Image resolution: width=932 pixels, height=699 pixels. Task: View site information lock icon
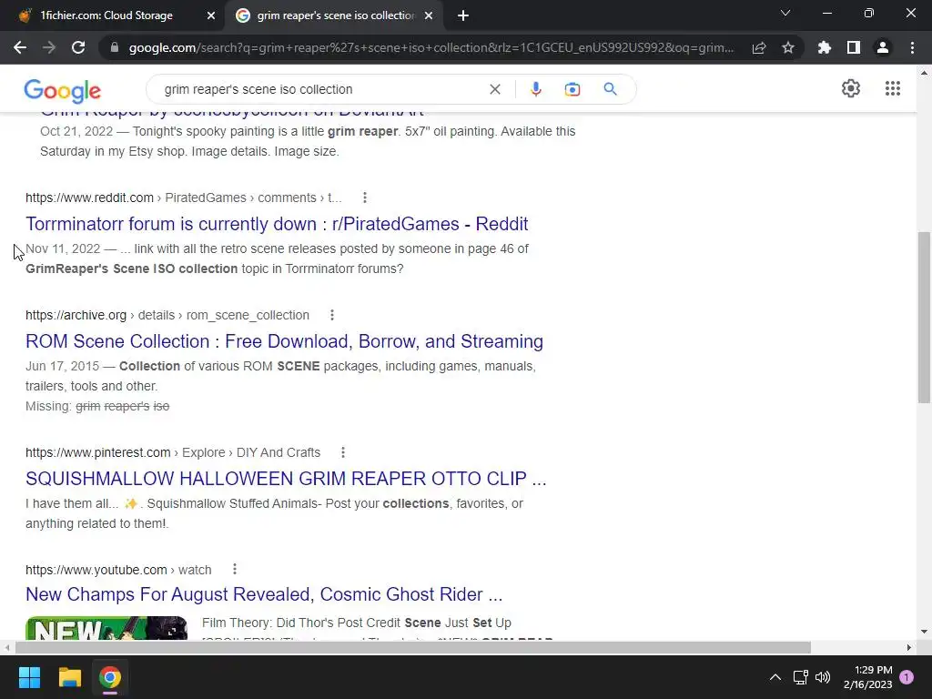click(114, 47)
